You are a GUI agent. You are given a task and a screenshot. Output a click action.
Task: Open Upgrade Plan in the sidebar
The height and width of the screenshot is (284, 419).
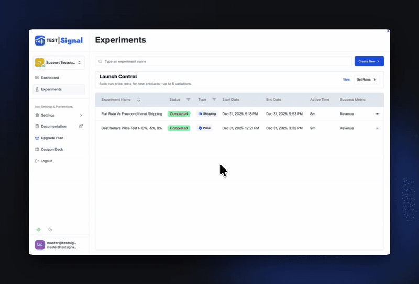52,138
